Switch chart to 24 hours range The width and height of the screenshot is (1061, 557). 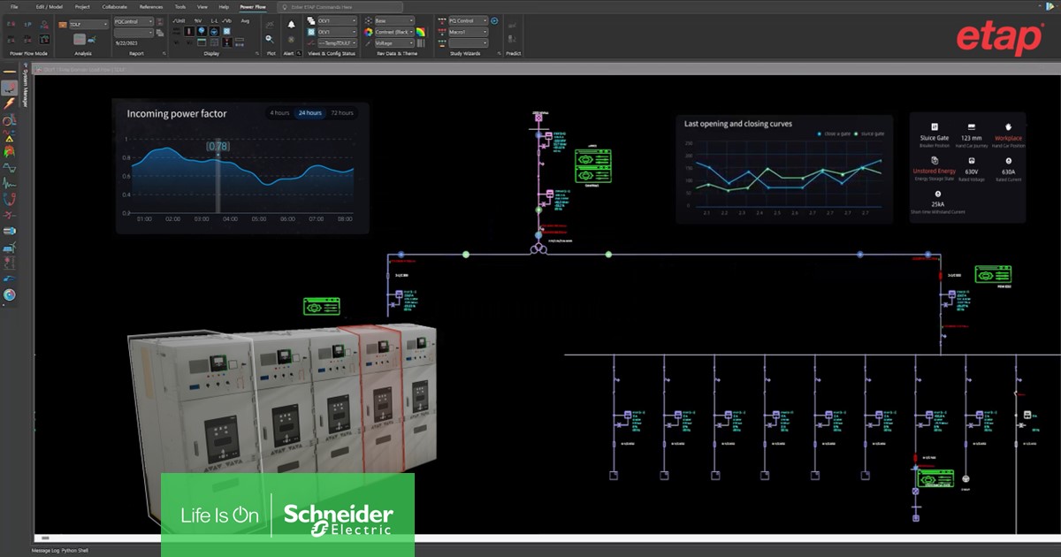[x=309, y=113]
